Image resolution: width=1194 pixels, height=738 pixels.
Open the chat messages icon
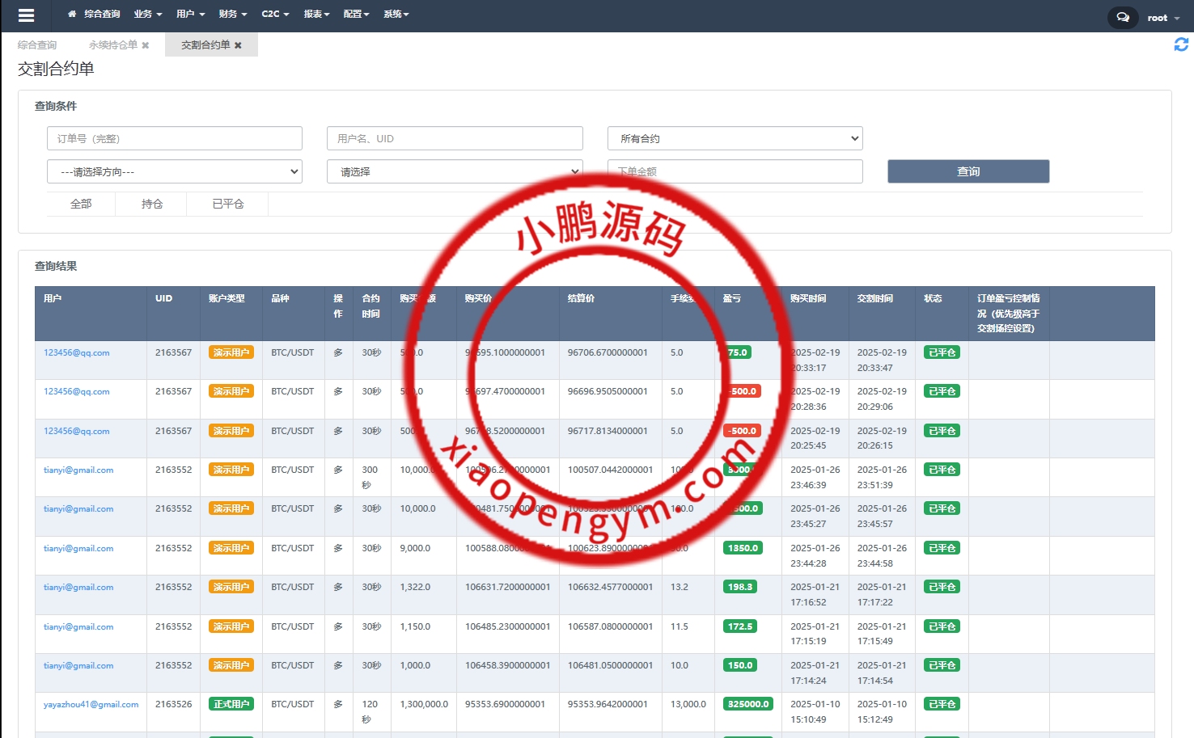click(x=1122, y=17)
